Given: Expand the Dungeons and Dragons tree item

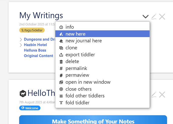Looking at the screenshot, I should [x=21, y=39].
